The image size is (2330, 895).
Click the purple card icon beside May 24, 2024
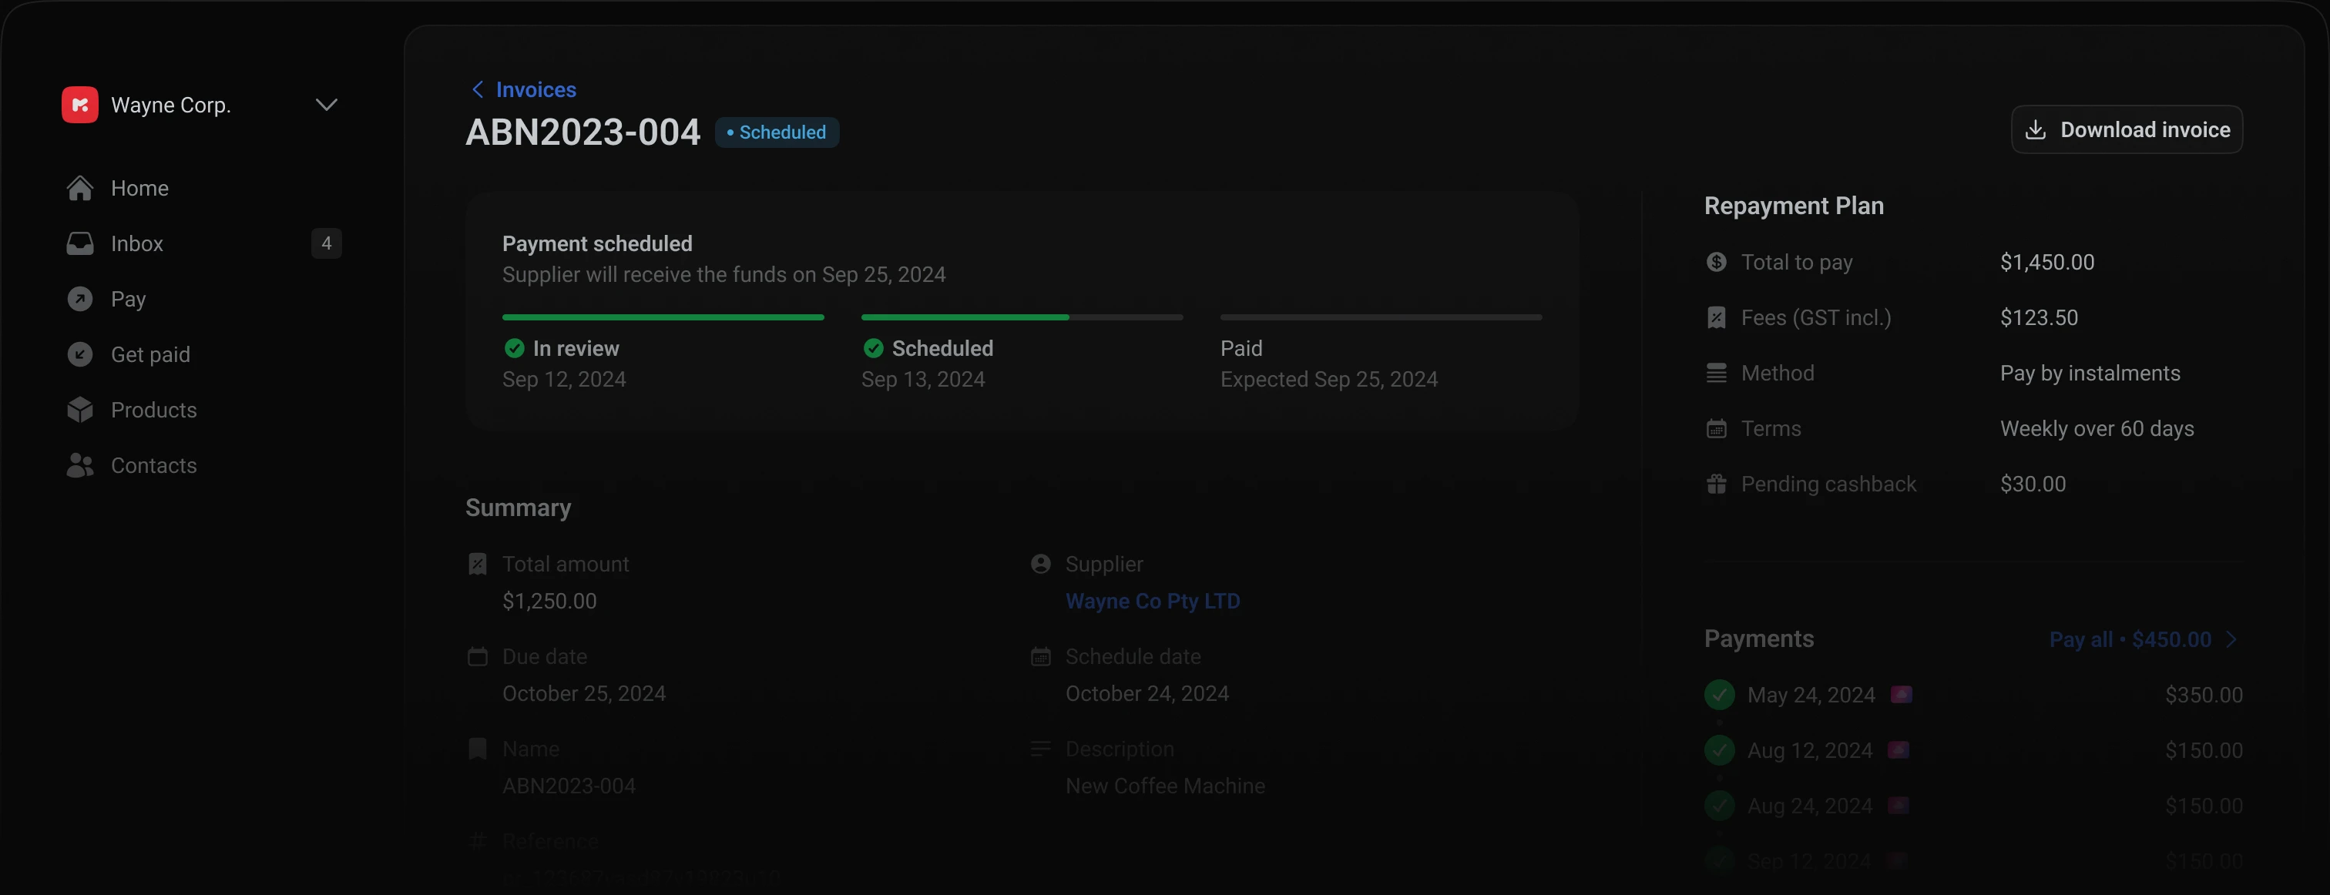pos(1902,694)
